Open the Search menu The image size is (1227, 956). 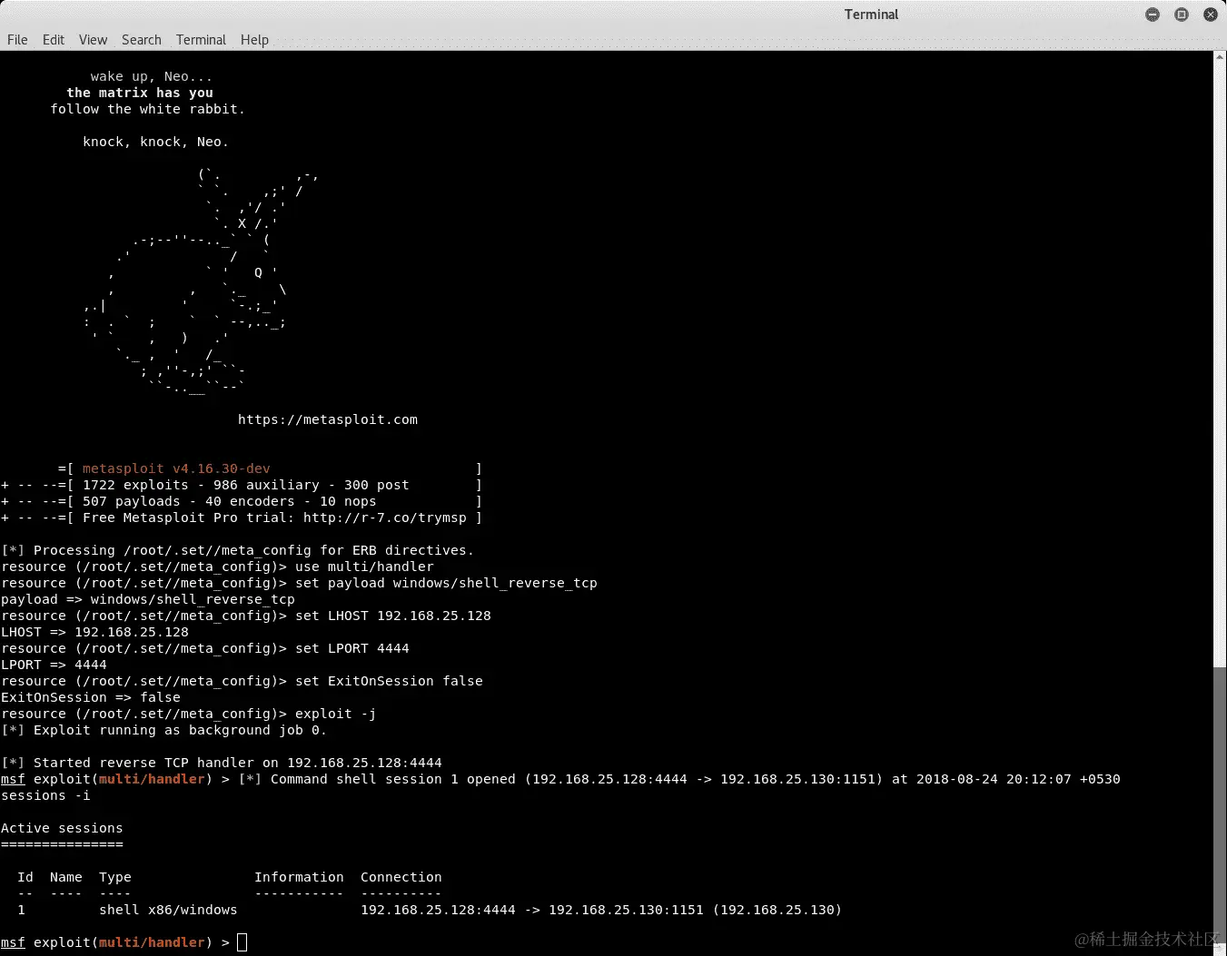click(142, 40)
